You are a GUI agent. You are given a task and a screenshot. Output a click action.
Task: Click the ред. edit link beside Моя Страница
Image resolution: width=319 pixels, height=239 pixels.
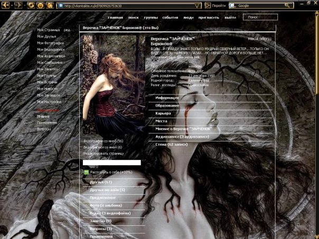[x=67, y=30]
